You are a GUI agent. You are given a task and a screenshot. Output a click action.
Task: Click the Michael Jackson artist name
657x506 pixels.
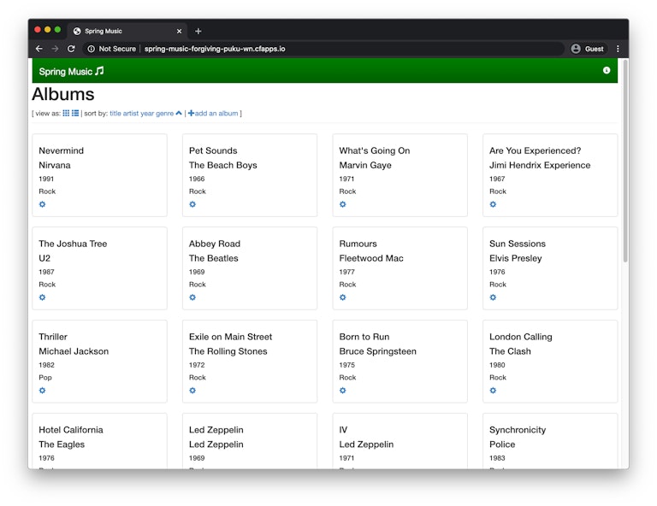74,351
